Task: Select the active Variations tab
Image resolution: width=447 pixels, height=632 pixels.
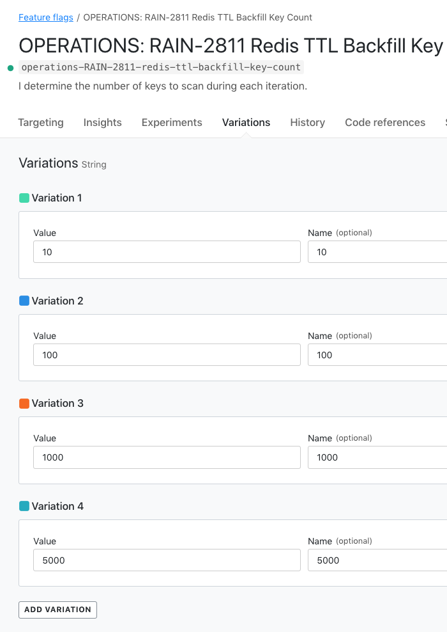Action: click(x=246, y=122)
